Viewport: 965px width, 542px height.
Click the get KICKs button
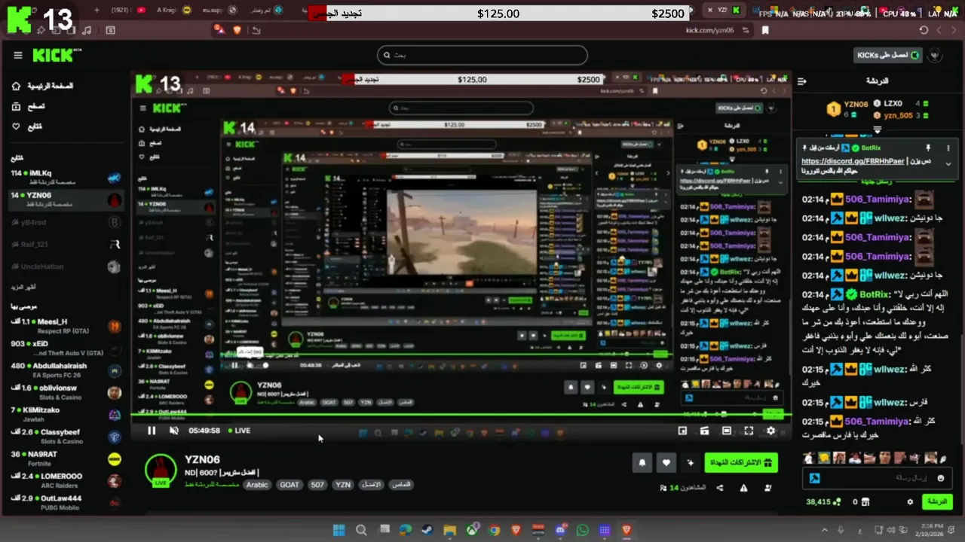point(889,55)
